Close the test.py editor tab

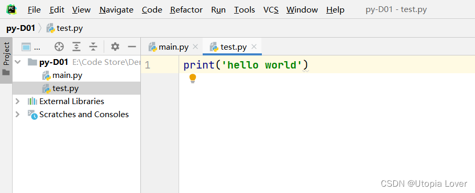(254, 47)
